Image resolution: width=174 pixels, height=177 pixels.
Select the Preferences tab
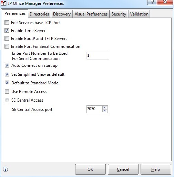pos(15,13)
